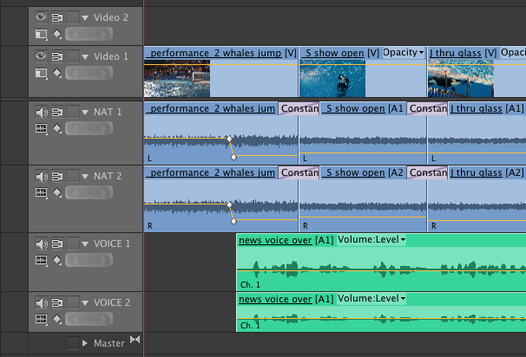This screenshot has width=526, height=357.
Task: Toggle the track lock box on VOICE 1
Action: [73, 243]
